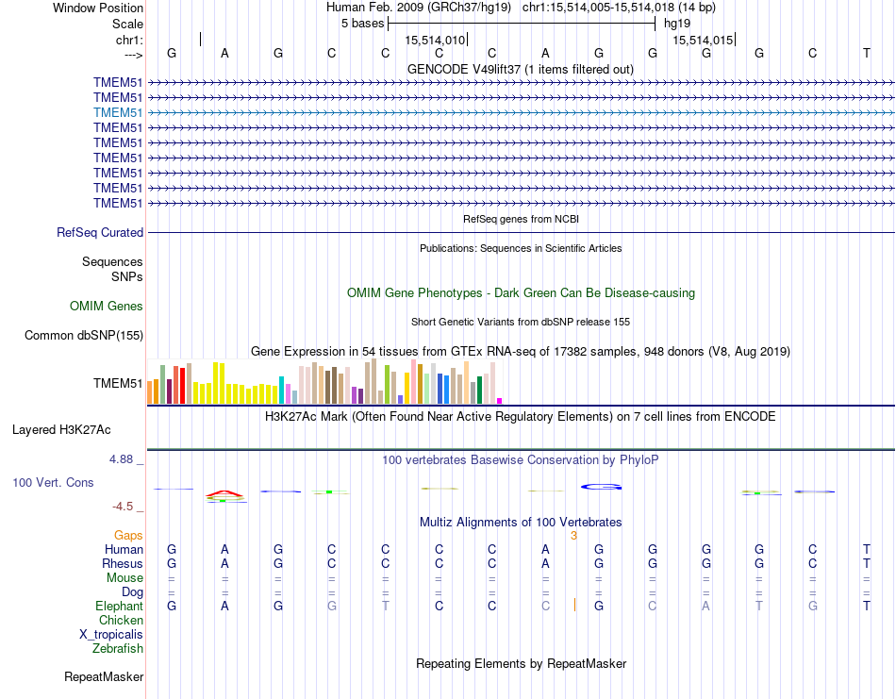
Task: Open 'Multiz Alignments of 100 Vertebrates' title
Action: (521, 522)
